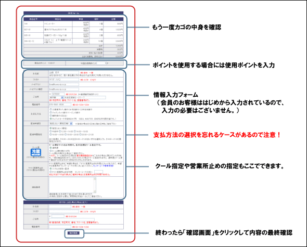
Task: Click the remarks textarea scrollbar down arrow
Action: [x=95, y=191]
